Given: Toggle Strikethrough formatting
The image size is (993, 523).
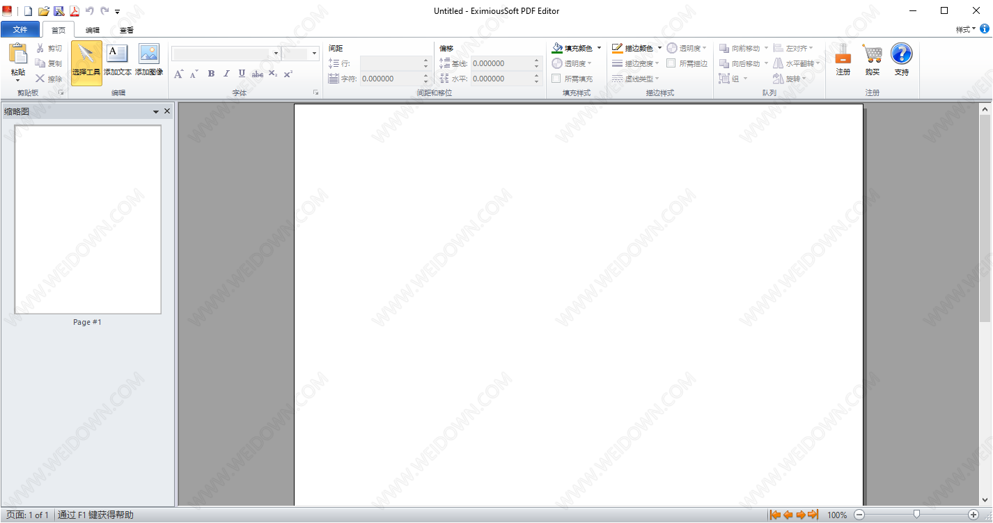Looking at the screenshot, I should point(258,74).
